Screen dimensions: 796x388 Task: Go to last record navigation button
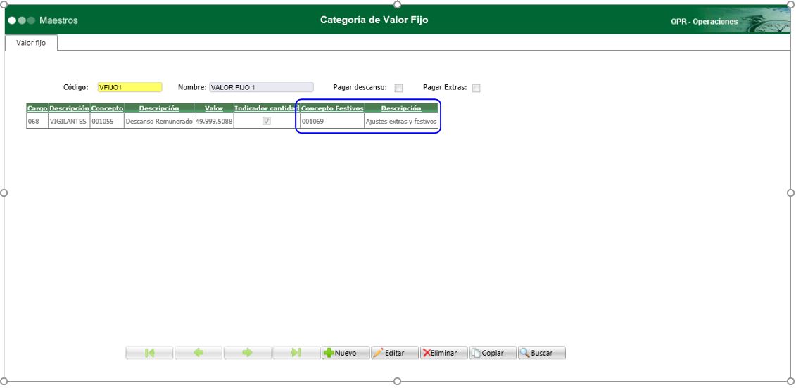(x=296, y=353)
